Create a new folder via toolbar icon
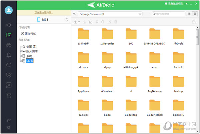Screen dimensions: 200x134 (x=91, y=22)
